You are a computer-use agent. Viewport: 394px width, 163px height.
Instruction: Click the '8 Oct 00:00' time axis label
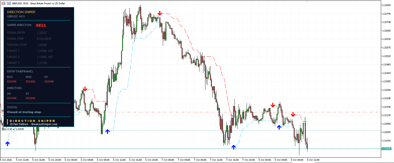click(x=265, y=160)
